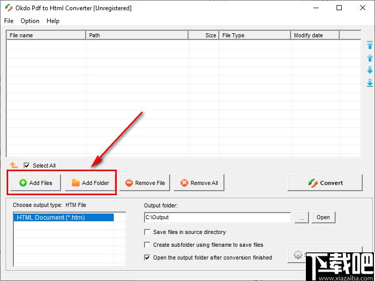Screen dimensions: 375x281
Task: Open the Option menu
Action: coord(30,21)
